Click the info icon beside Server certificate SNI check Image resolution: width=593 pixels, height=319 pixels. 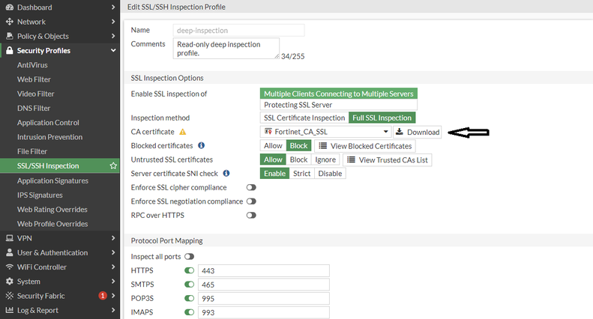click(x=226, y=174)
